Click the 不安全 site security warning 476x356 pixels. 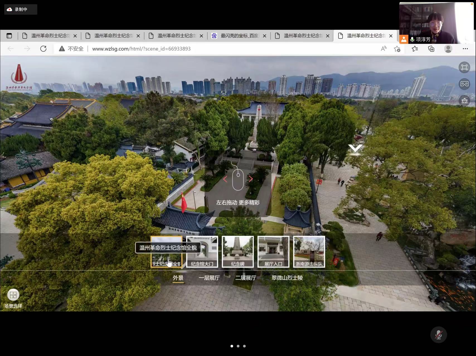point(71,49)
